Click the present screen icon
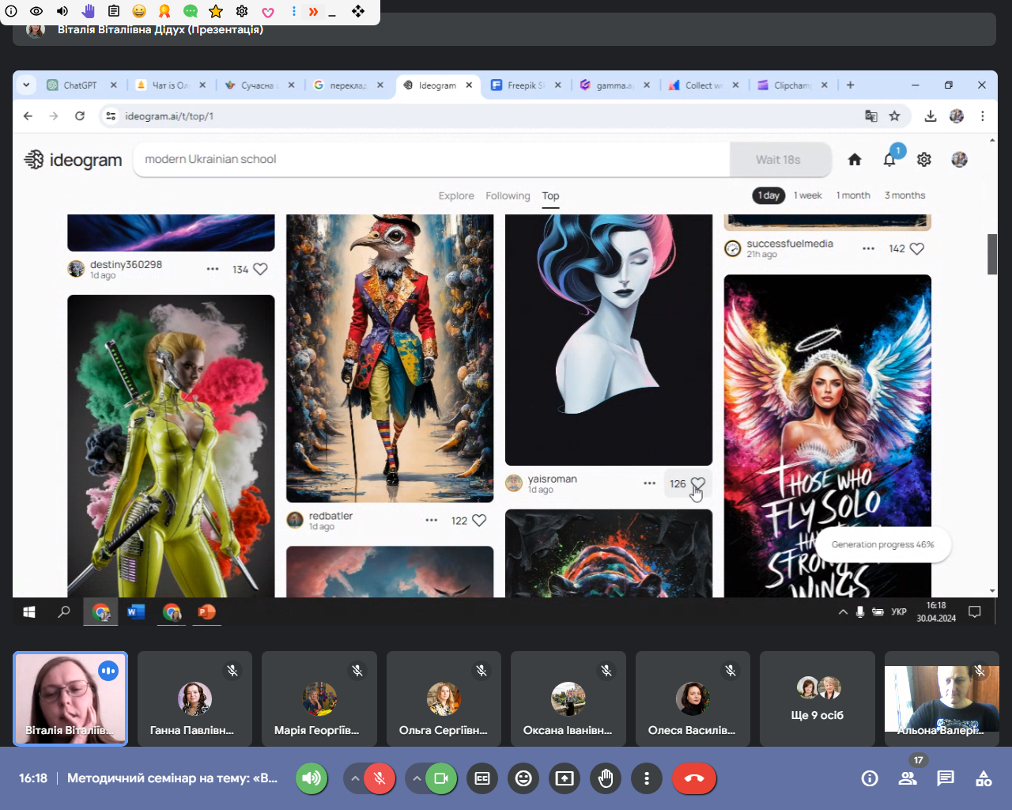The width and height of the screenshot is (1012, 810). coord(565,778)
